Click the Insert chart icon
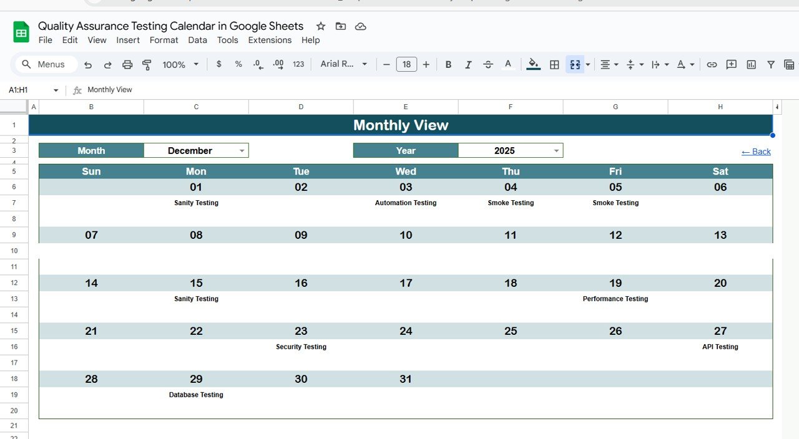The width and height of the screenshot is (799, 439). (x=751, y=64)
